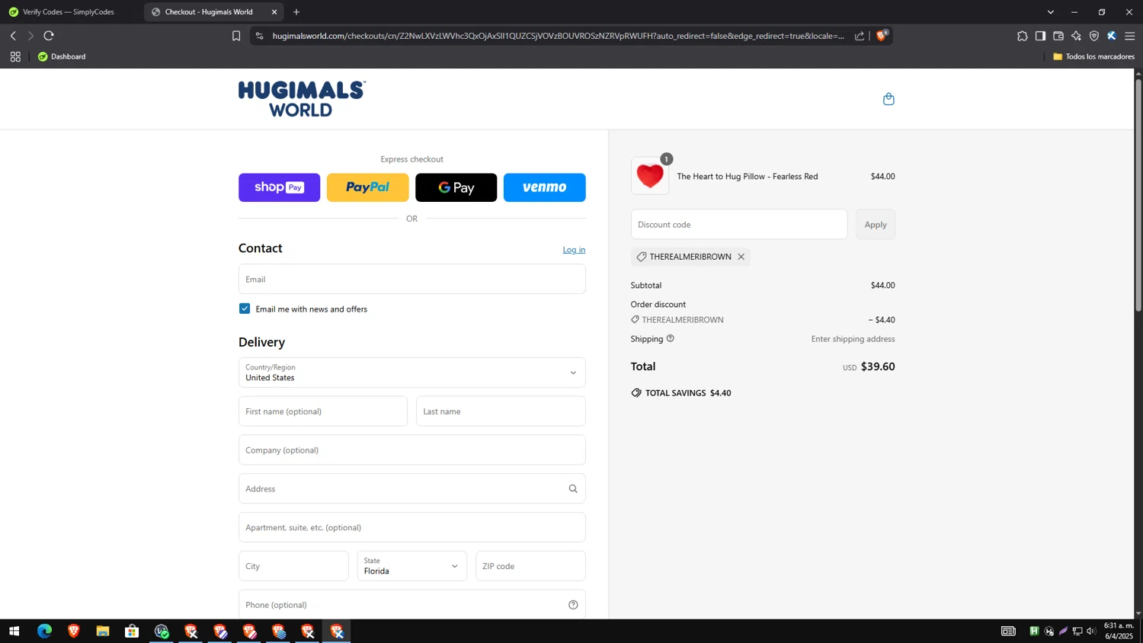1143x643 pixels.
Task: Click the shipping help question mark icon
Action: pos(671,338)
